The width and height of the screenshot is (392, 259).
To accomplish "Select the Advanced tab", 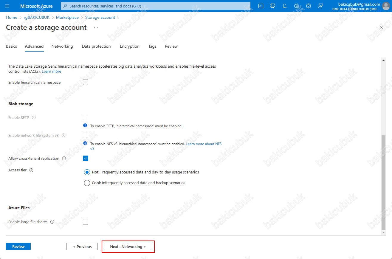I will (x=34, y=46).
